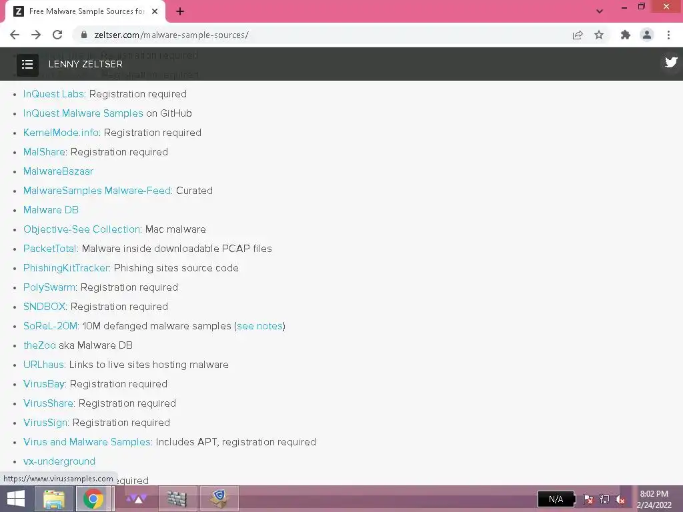Open InQuest Malware Samples link

(x=83, y=113)
